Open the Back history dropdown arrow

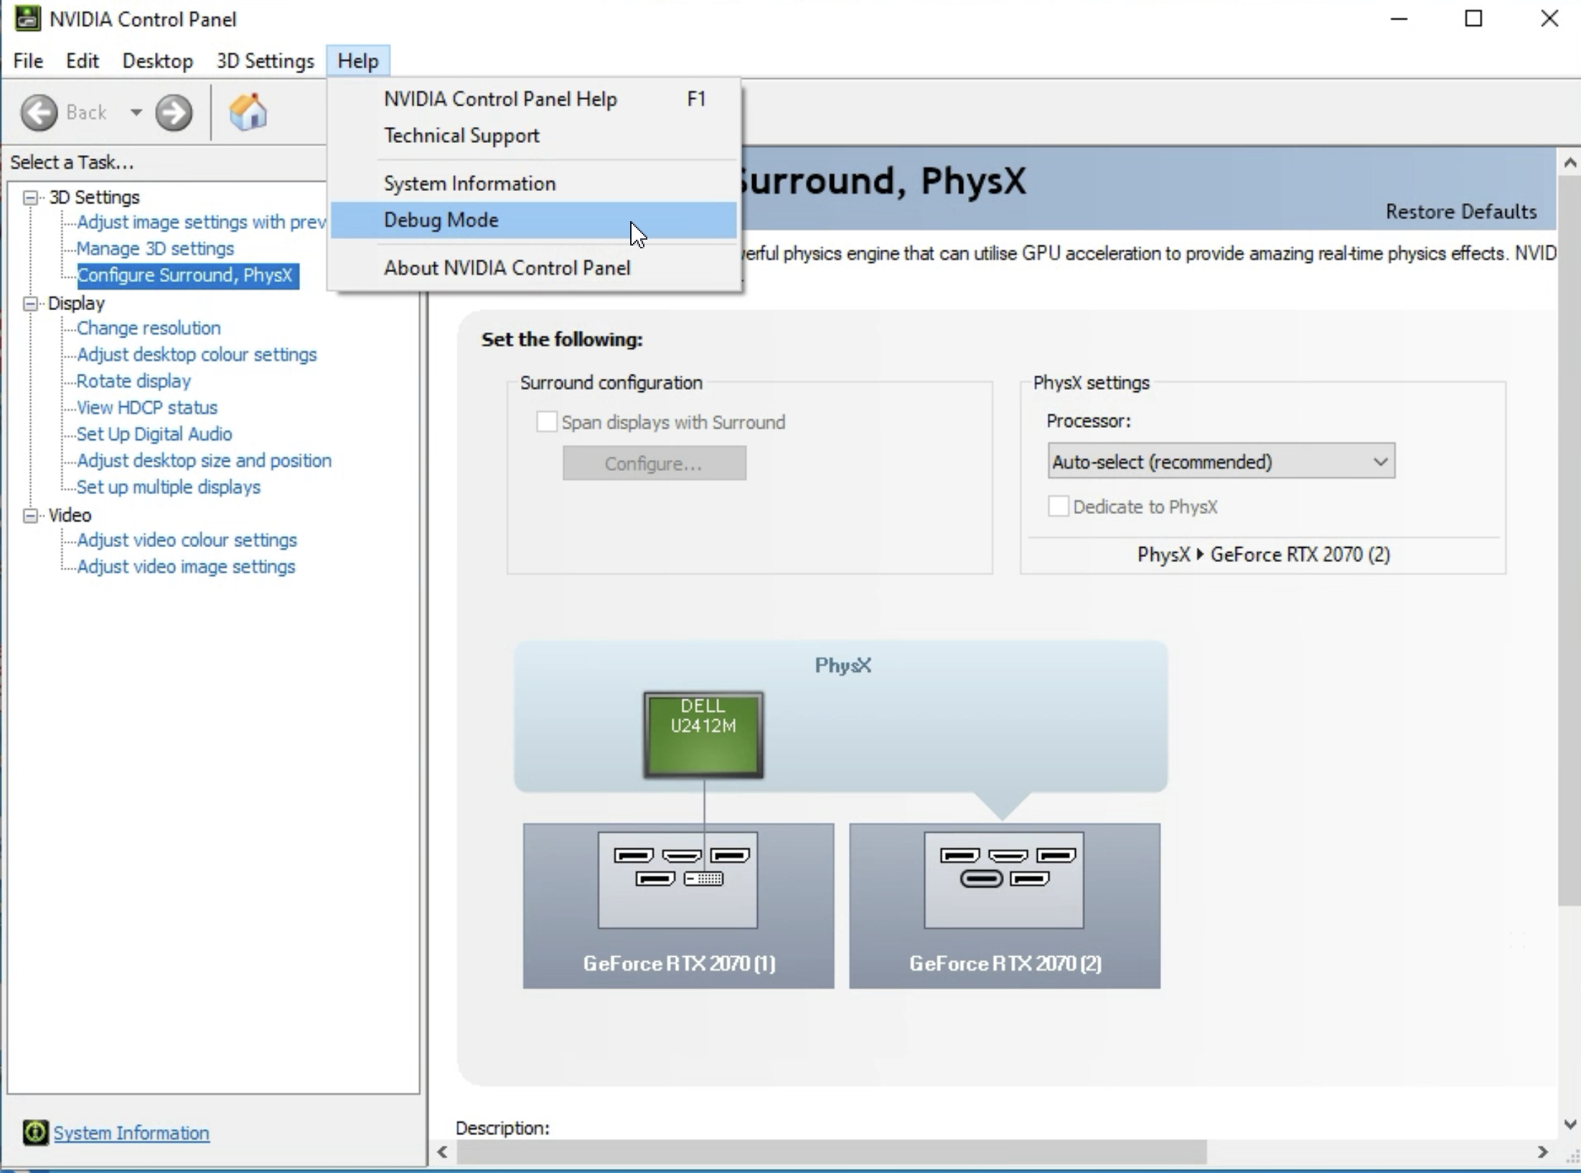[x=136, y=113]
